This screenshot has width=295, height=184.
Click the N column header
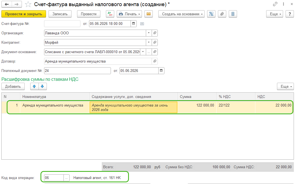tap(11, 97)
